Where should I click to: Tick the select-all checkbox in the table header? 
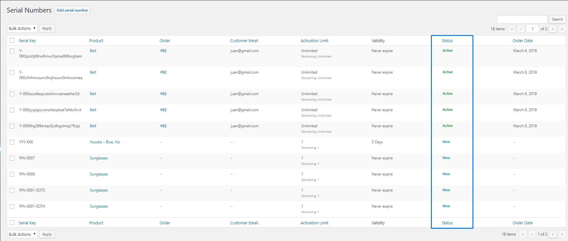[x=12, y=40]
